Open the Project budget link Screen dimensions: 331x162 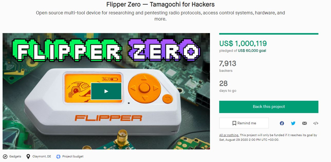73,156
